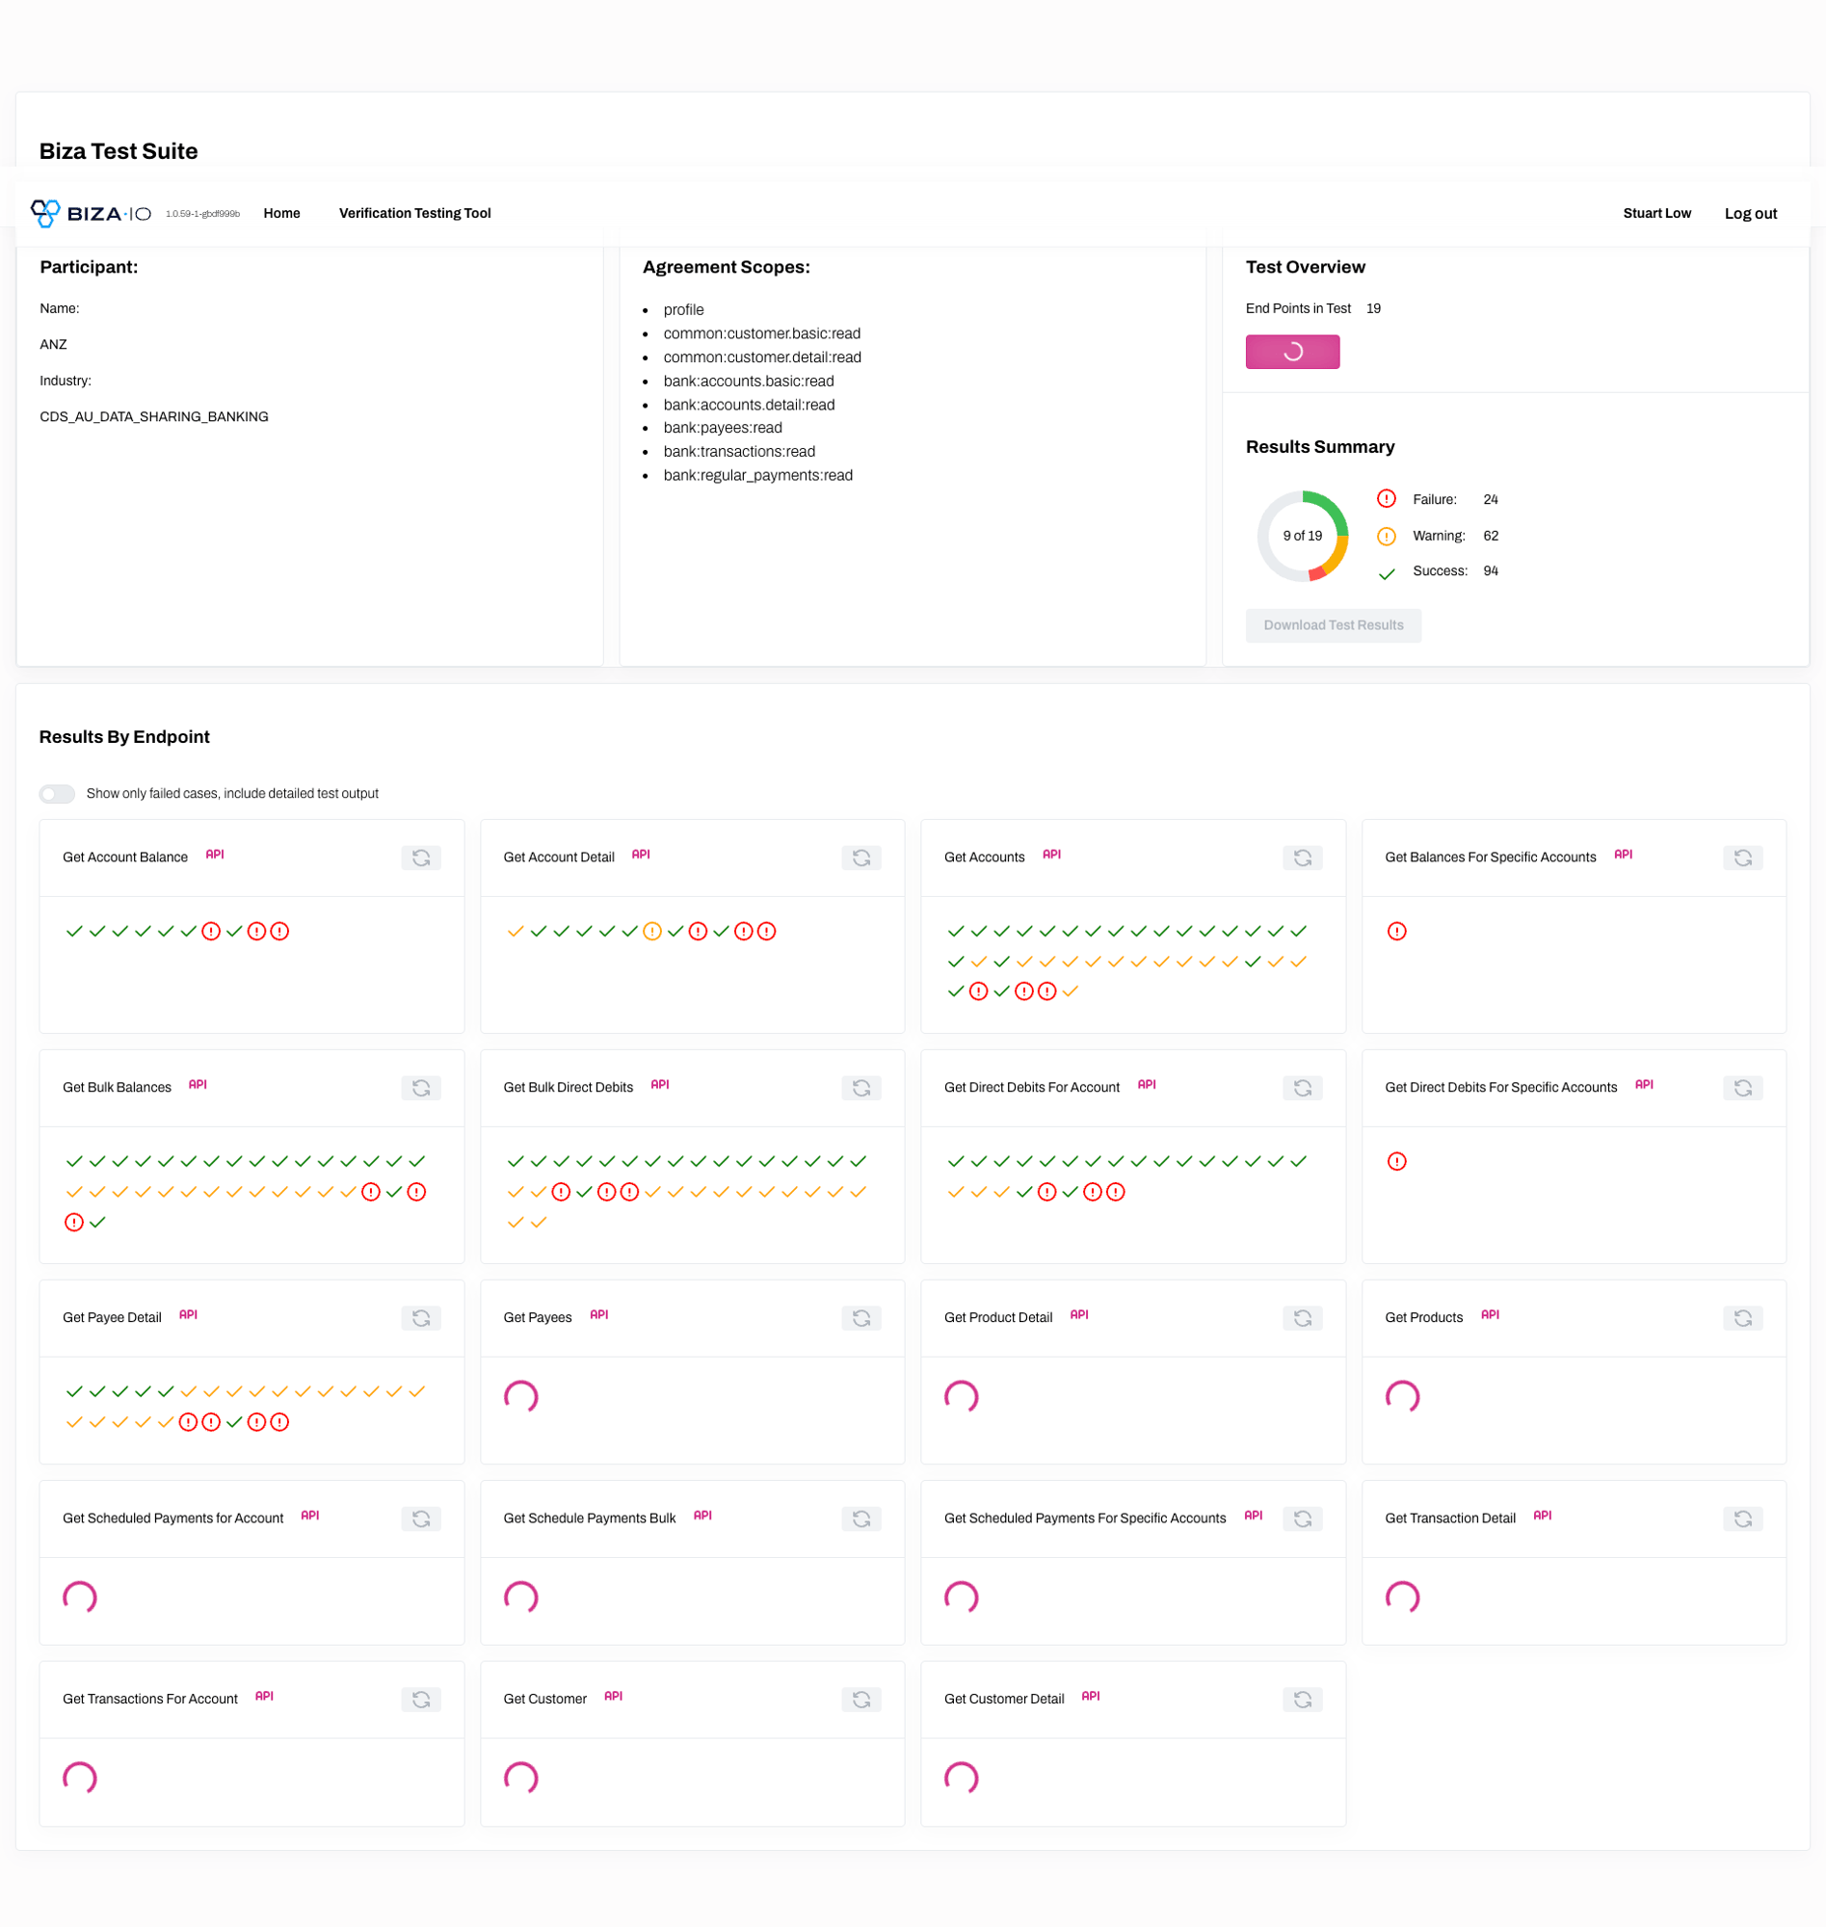Refresh the Get Accounts test results
This screenshot has height=1927, width=1826.
click(1303, 858)
